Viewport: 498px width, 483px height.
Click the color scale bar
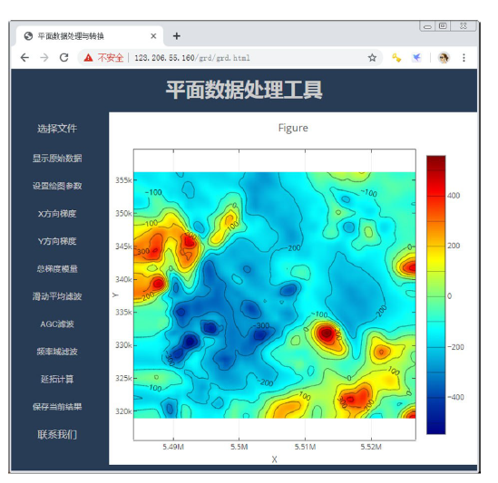tap(435, 295)
